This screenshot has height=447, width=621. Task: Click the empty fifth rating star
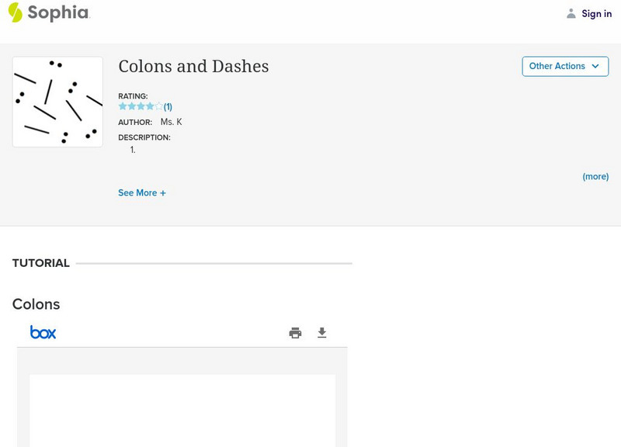(158, 106)
